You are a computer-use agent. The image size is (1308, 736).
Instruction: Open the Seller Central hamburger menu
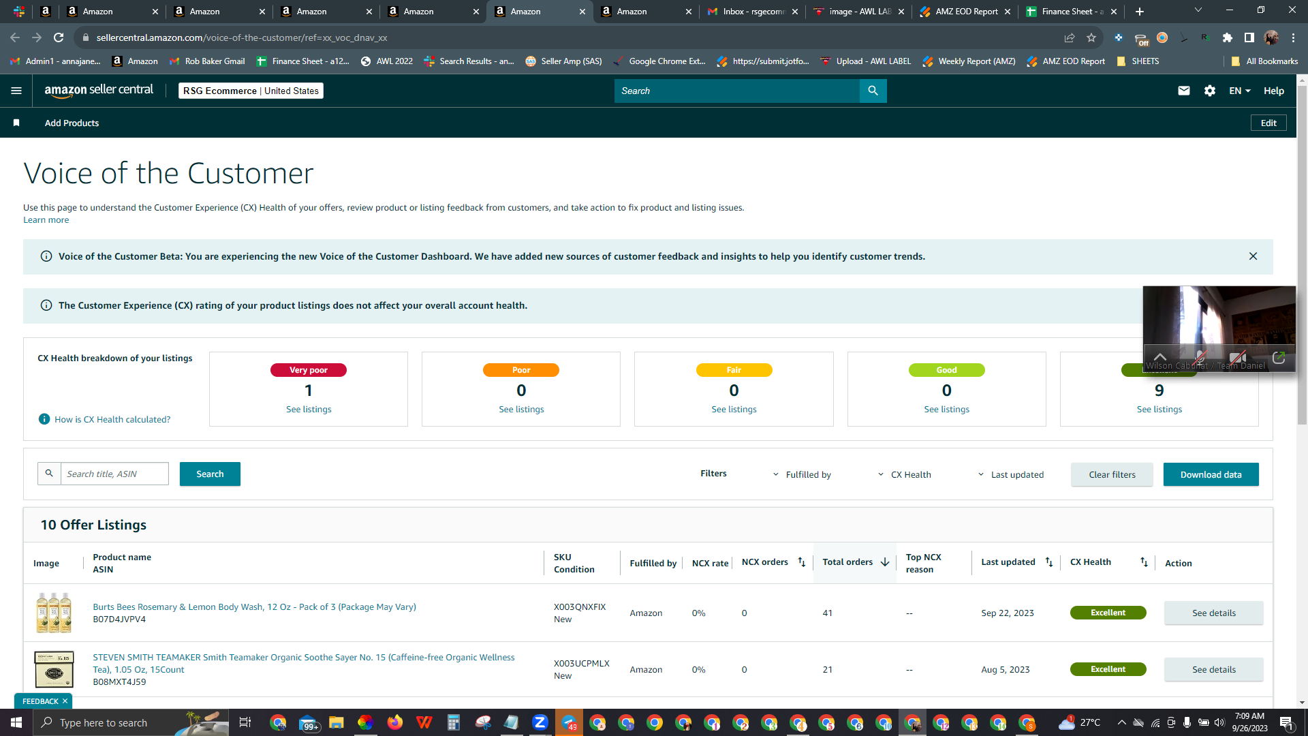click(16, 91)
